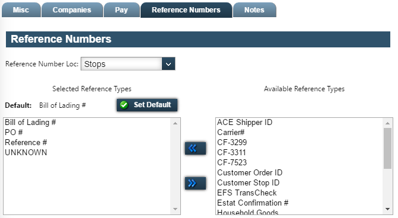Switch to the Misc tab
Image resolution: width=398 pixels, height=218 pixels.
(x=21, y=10)
